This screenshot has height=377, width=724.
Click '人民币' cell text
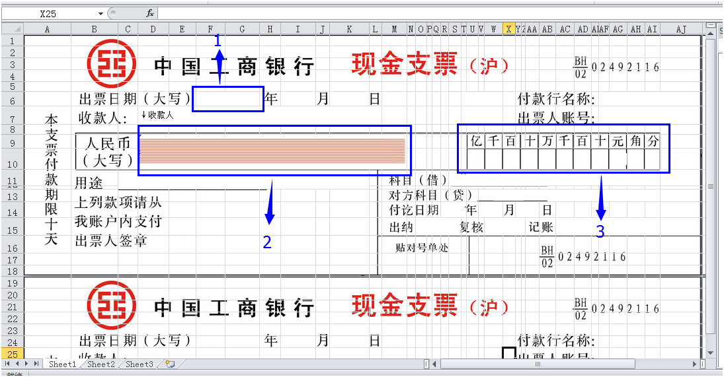[x=108, y=143]
